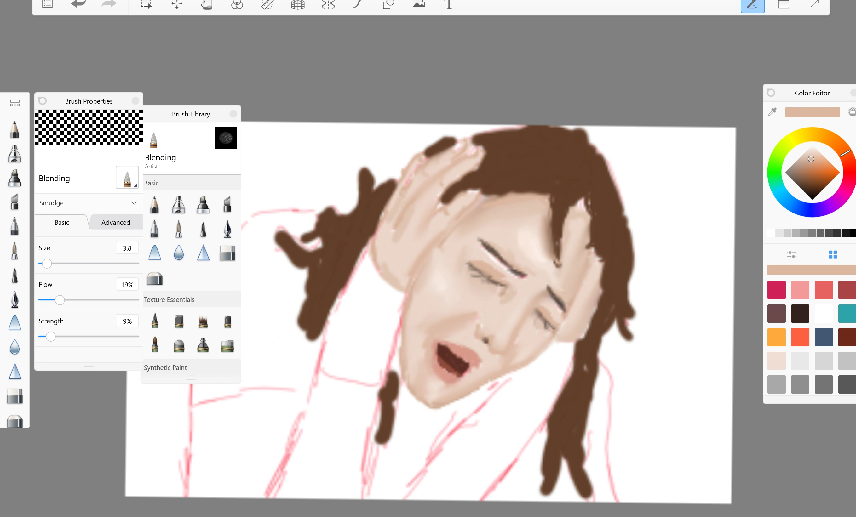
Task: Toggle the Brush Properties pin circle
Action: [43, 101]
